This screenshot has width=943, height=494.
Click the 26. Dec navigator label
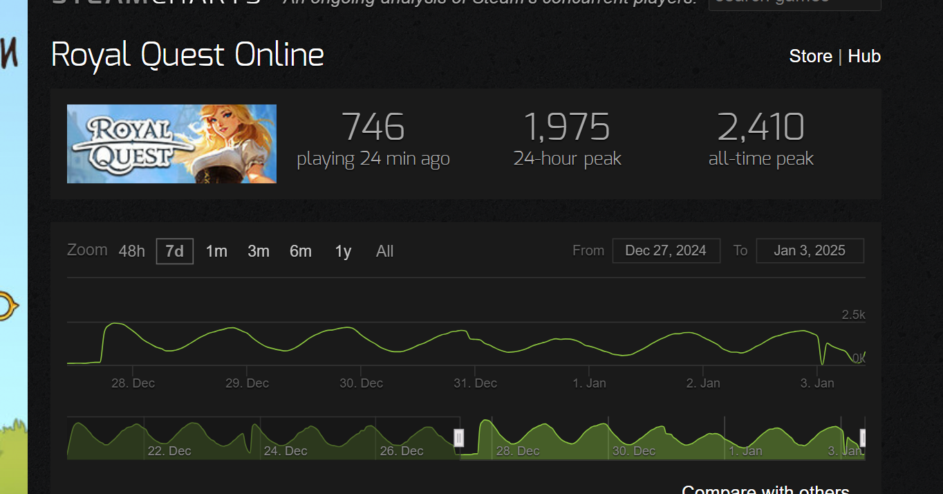click(402, 451)
